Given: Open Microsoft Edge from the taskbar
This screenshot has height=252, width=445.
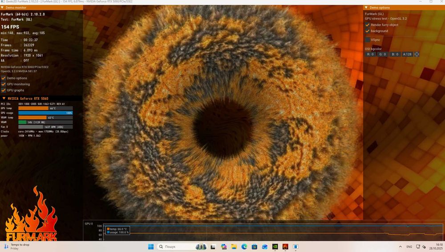Looking at the screenshot, I should [244, 247].
